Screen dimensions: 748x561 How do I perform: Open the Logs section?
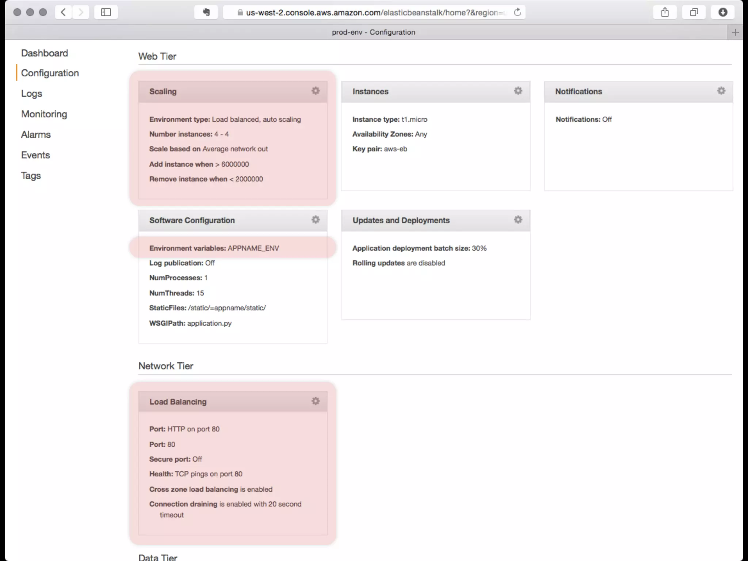coord(31,93)
